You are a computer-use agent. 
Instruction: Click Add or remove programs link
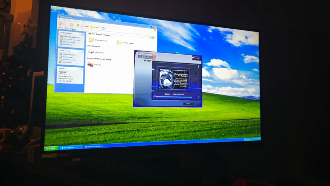(x=70, y=40)
